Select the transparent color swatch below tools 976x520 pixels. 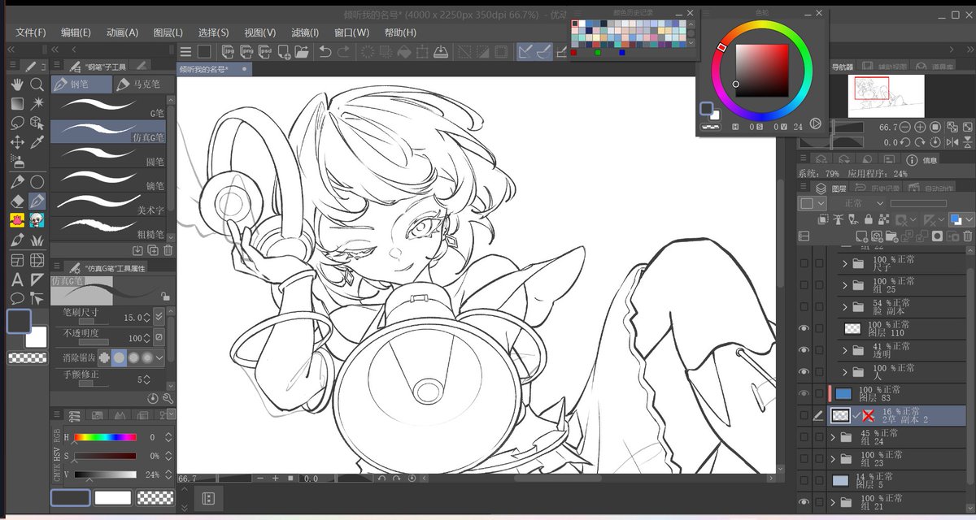click(x=27, y=357)
